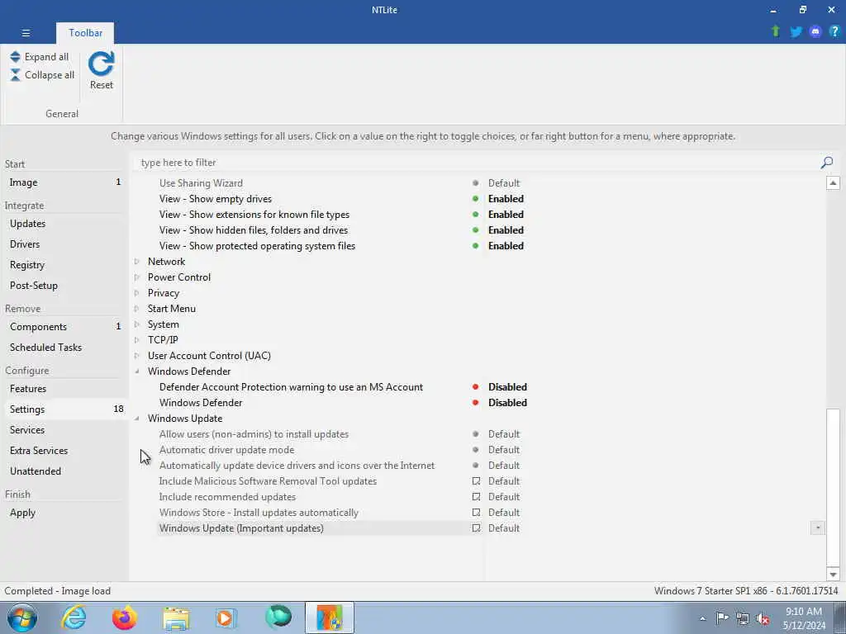Open the hamburger menu icon

click(26, 33)
